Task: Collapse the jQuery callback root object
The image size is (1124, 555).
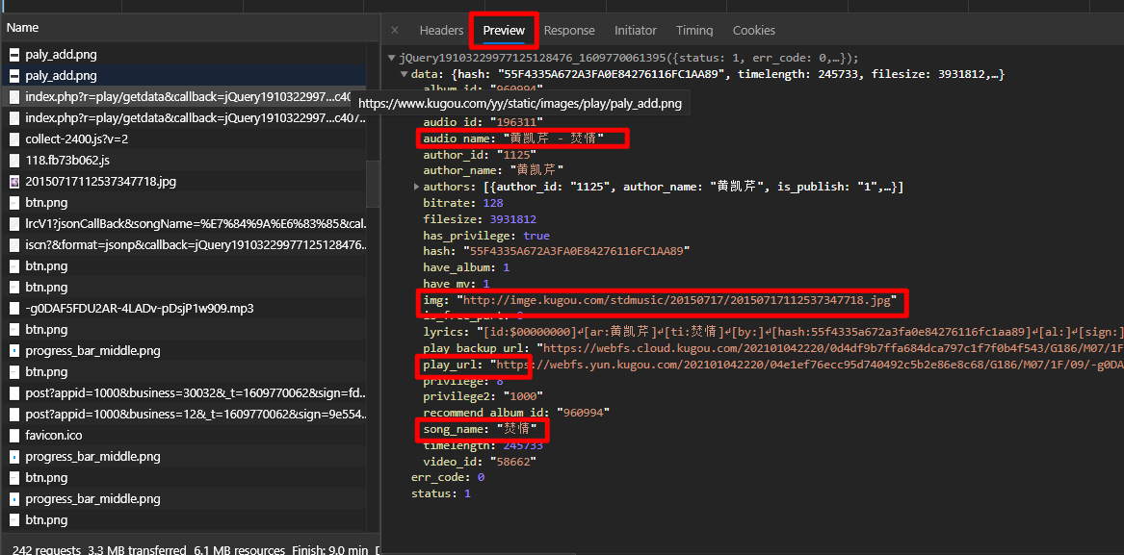Action: click(391, 58)
